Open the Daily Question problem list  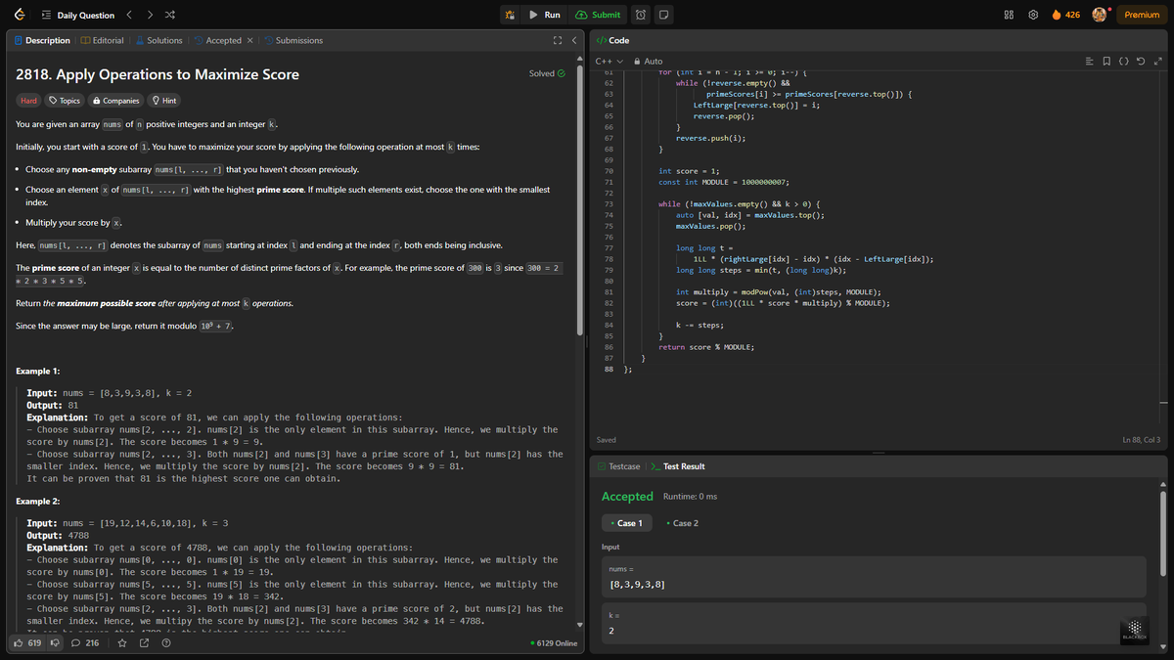pyautogui.click(x=77, y=15)
